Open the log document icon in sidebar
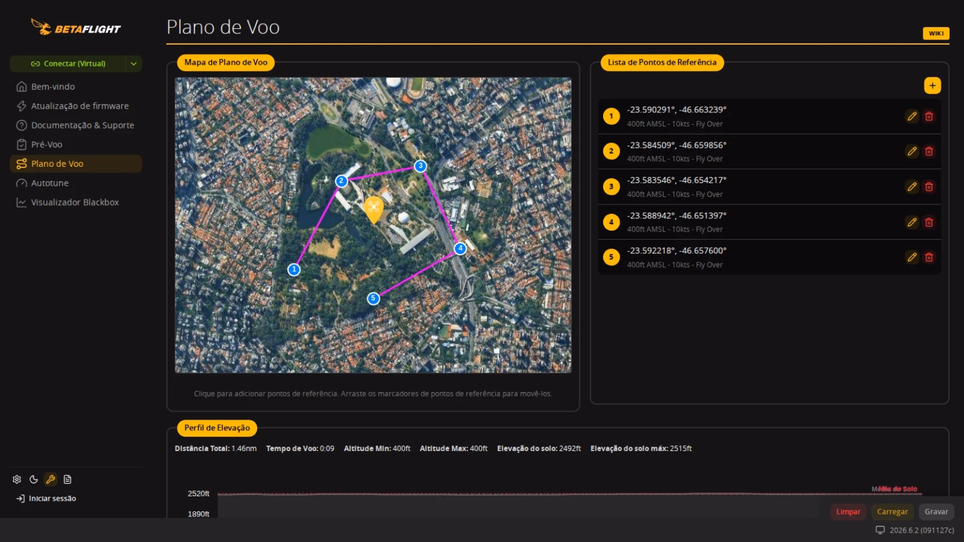Screen dimensions: 964x542 click(x=68, y=479)
